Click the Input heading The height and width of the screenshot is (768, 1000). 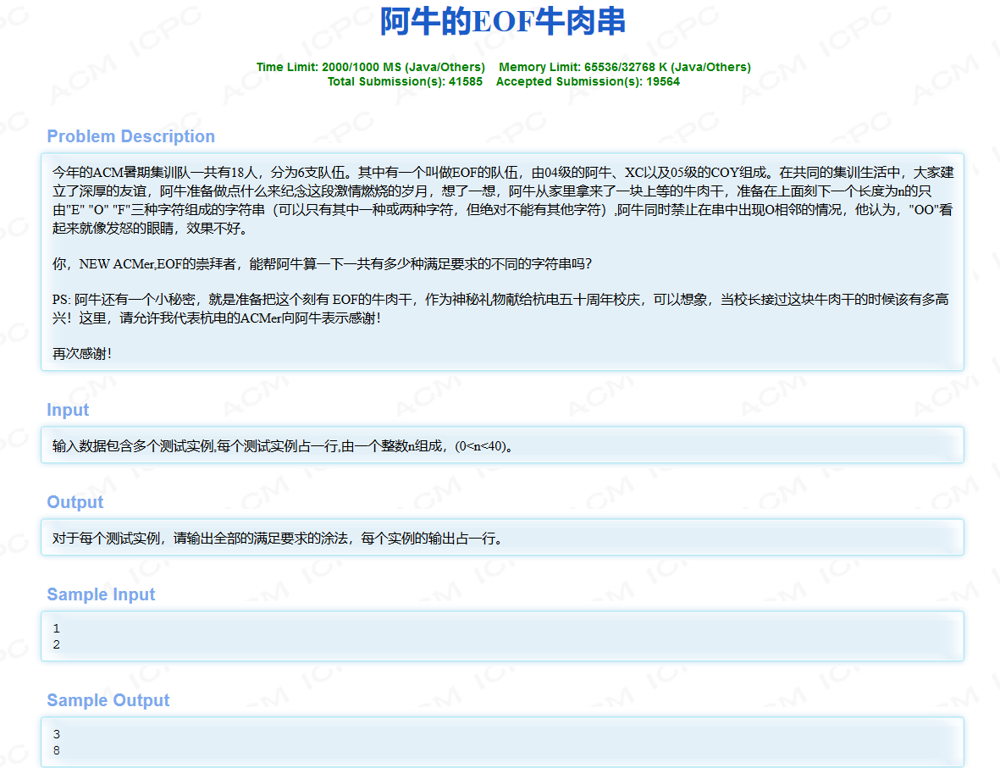(x=68, y=410)
